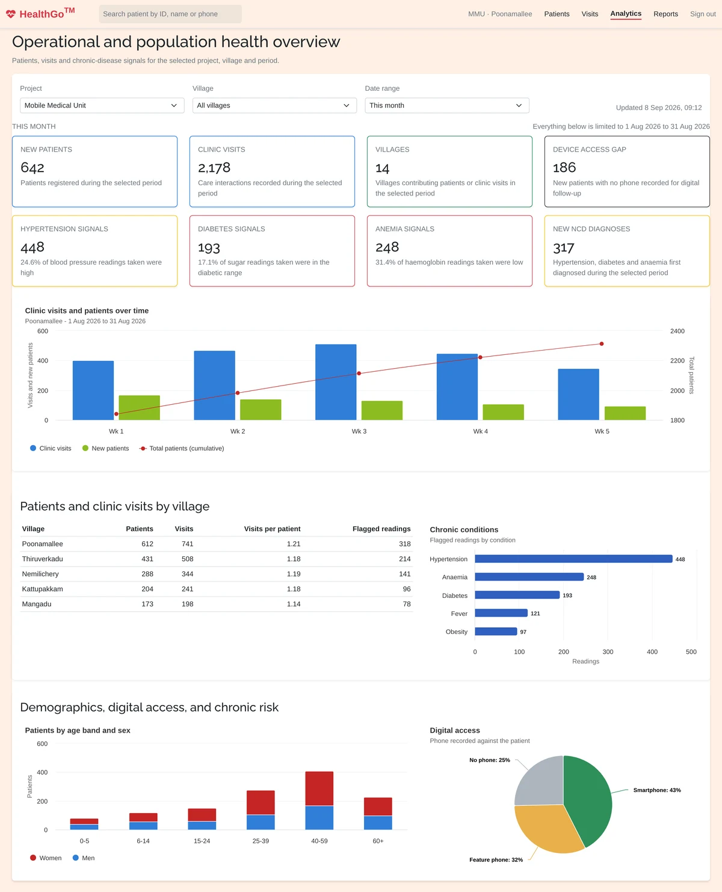Click the Updated 8 Sep 2026 timestamp
The height and width of the screenshot is (892, 722).
click(x=659, y=108)
